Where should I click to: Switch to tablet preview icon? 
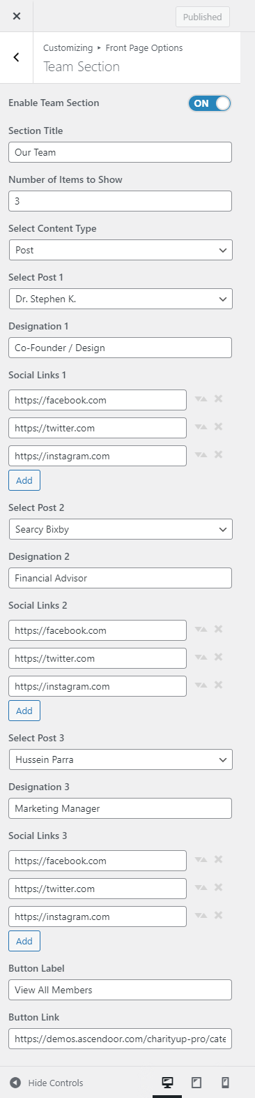[196, 1083]
